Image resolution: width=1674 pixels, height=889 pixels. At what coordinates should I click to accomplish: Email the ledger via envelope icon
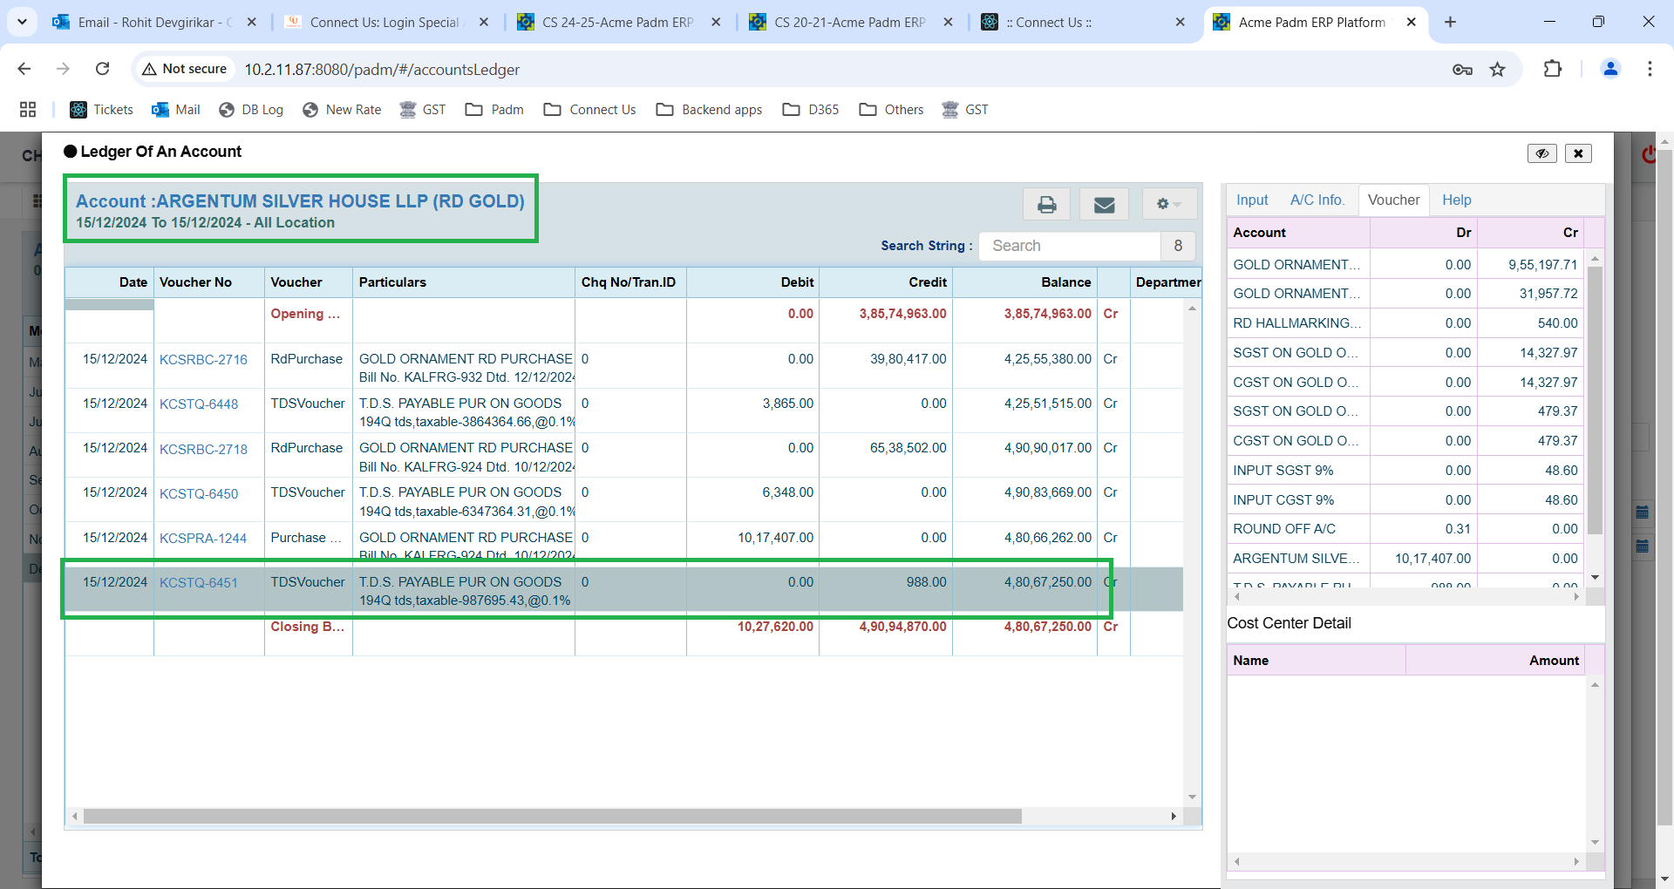1104,204
